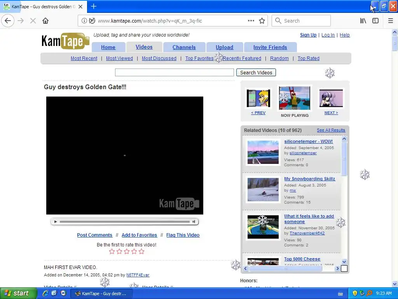Click the Search Videos button
Viewport: 398px width, 299px height.
(x=256, y=72)
